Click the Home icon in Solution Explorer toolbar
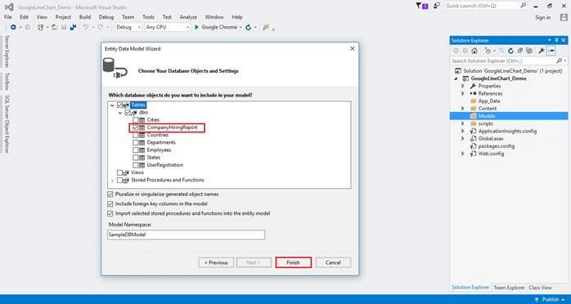This screenshot has width=571, height=304. click(x=474, y=51)
